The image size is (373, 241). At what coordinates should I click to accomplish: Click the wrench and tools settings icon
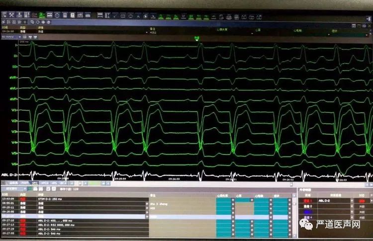coord(10,15)
